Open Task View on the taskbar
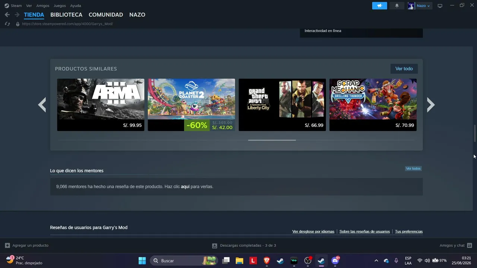Screen dimensions: 477x268 coord(226,261)
